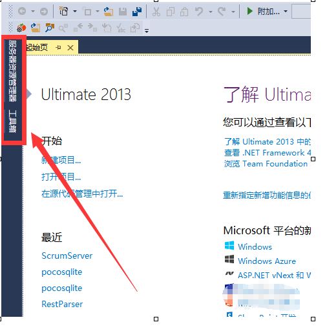
Task: Click the grayed spell-check abc icon
Action: click(x=121, y=28)
